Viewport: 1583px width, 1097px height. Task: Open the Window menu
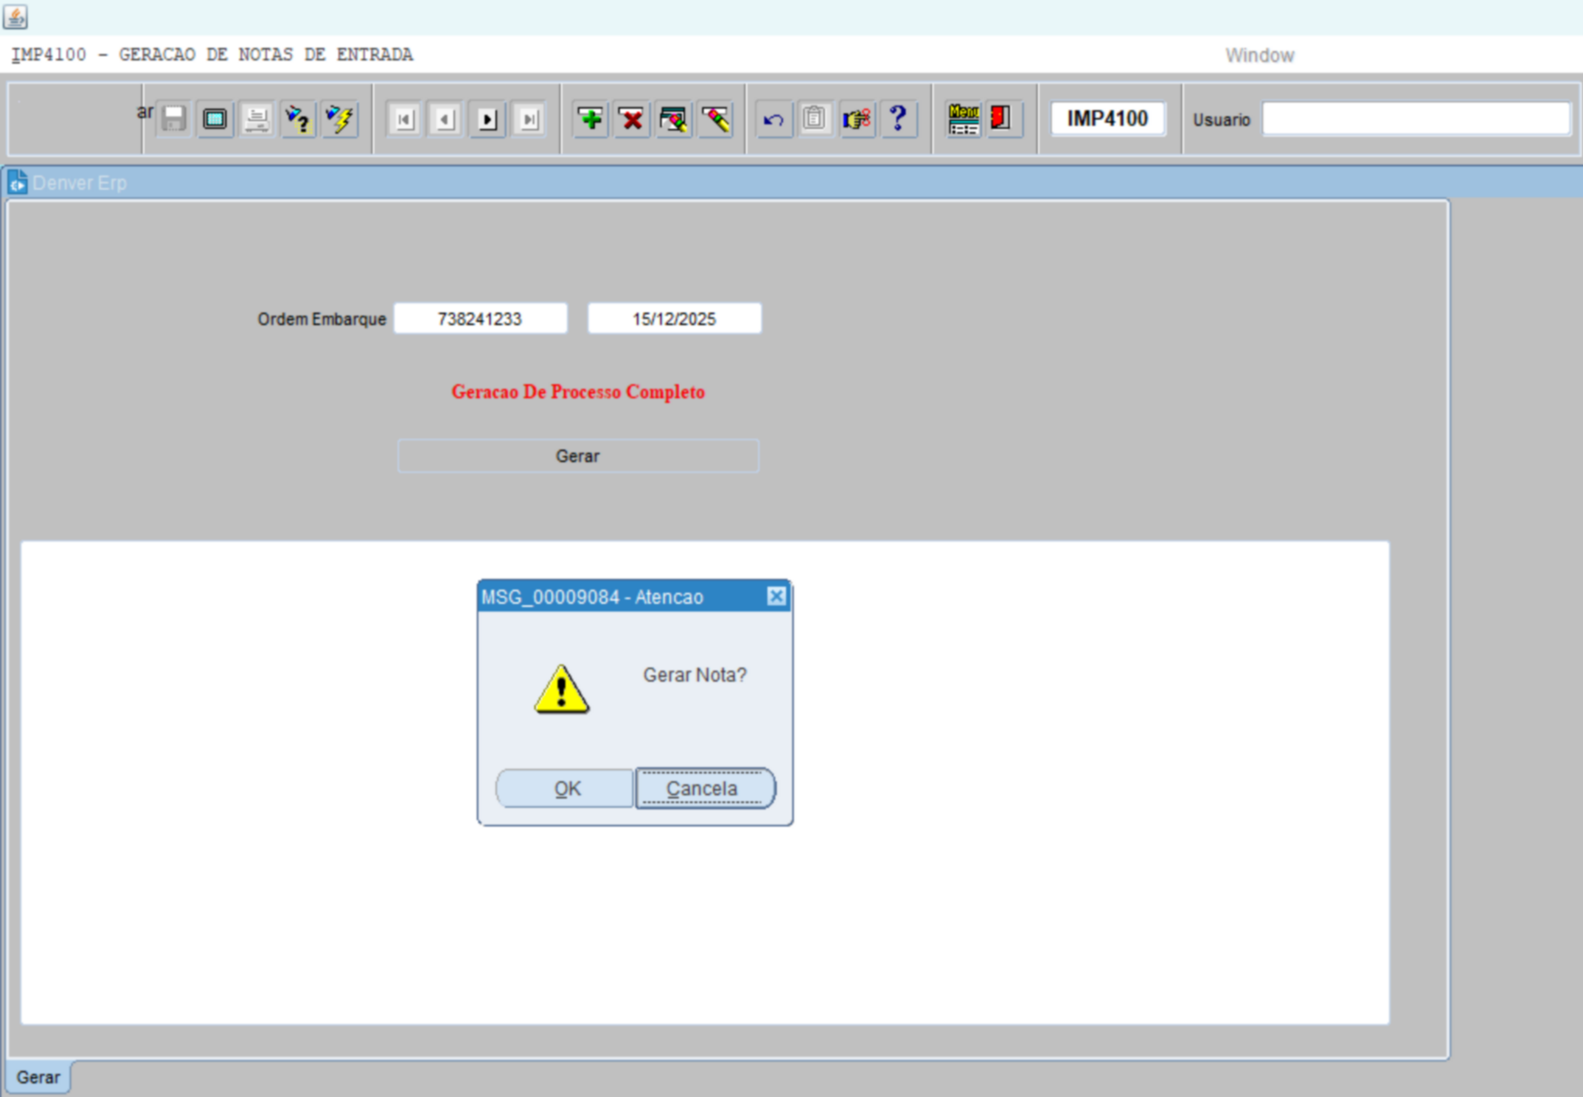[1259, 55]
